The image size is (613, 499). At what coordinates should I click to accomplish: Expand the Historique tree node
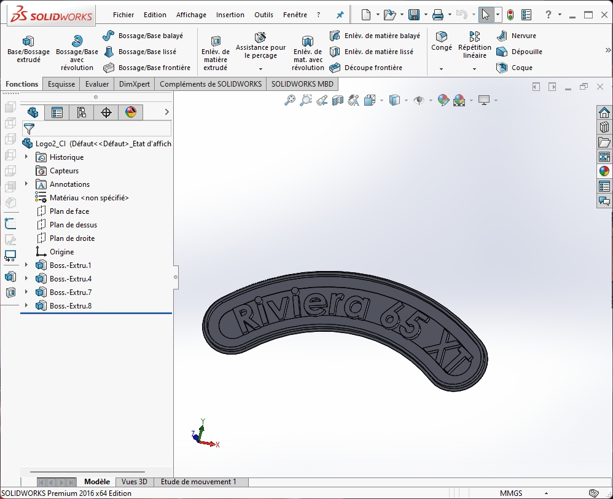(x=26, y=157)
